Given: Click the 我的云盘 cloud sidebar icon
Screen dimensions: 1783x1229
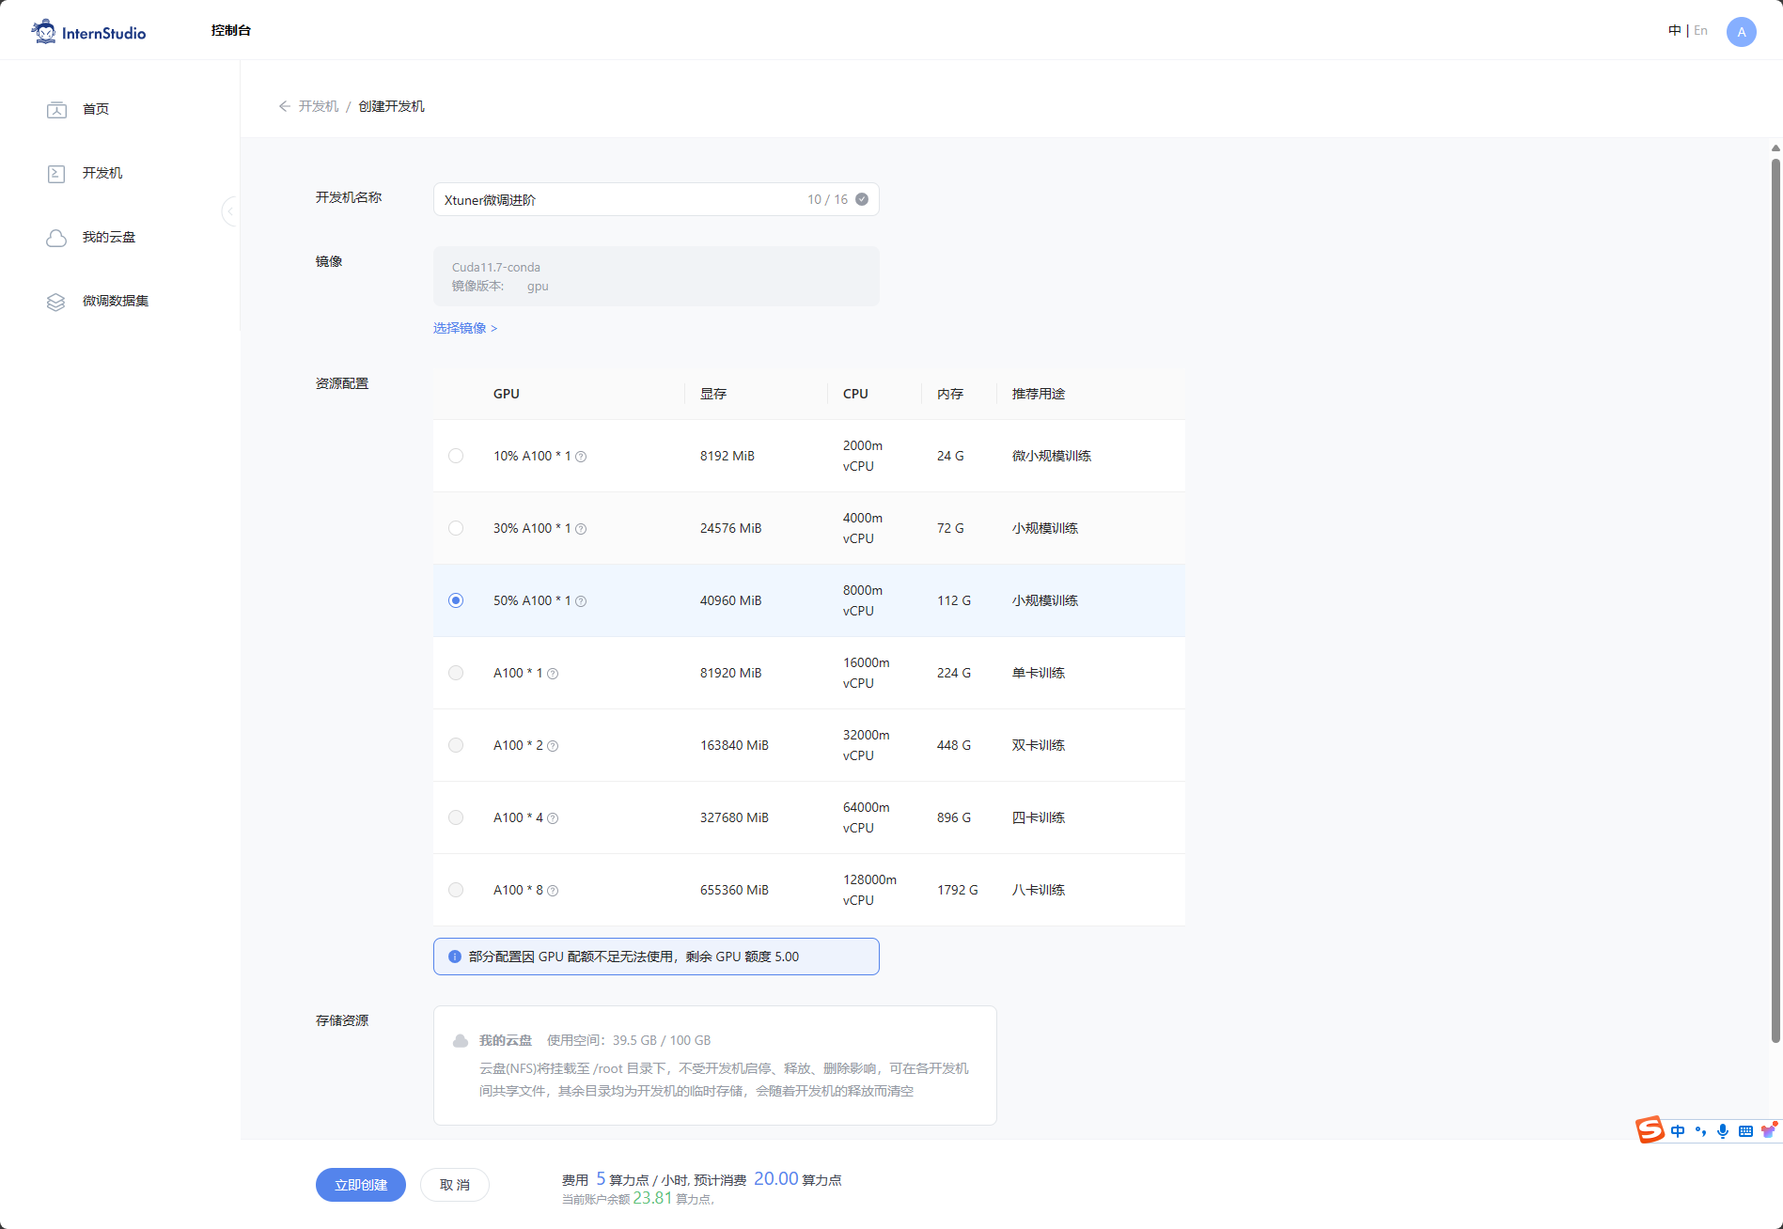Looking at the screenshot, I should pos(56,238).
